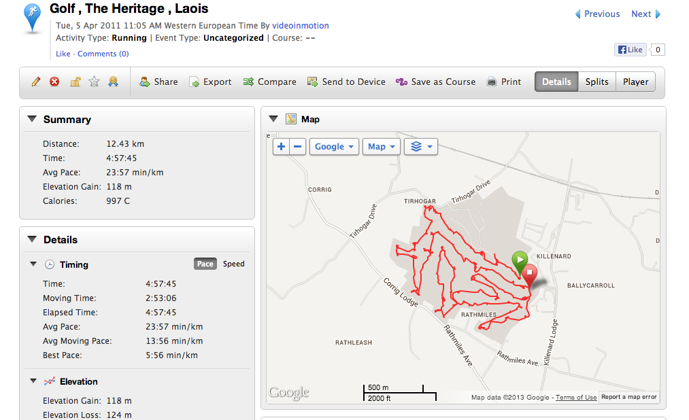Collapse the Details panel
Image resolution: width=689 pixels, height=420 pixels.
[x=32, y=239]
